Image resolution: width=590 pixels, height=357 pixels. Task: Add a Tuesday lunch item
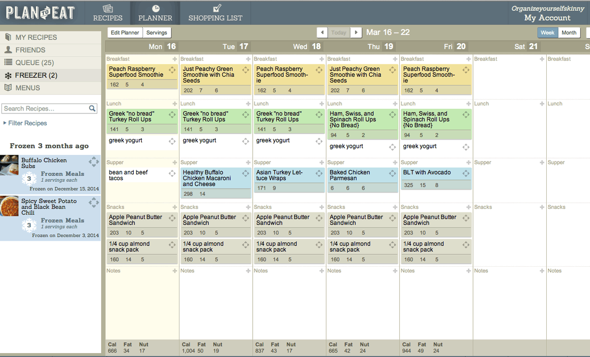pos(248,104)
